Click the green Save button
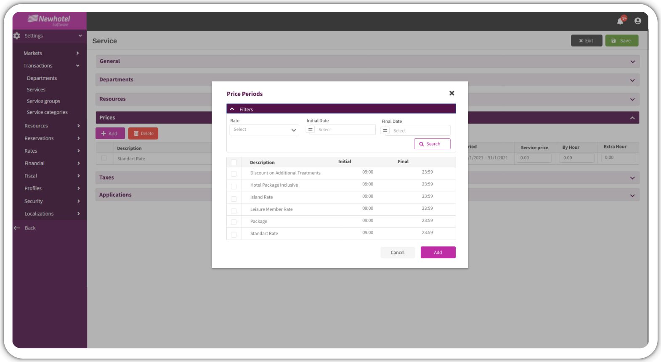This screenshot has width=661, height=362. point(622,41)
